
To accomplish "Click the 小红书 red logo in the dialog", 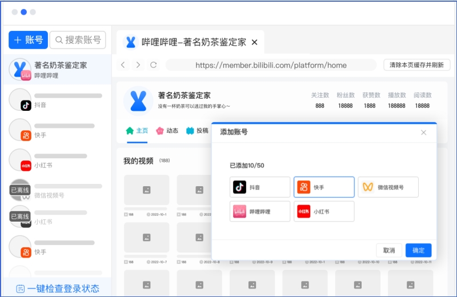I will [x=304, y=211].
